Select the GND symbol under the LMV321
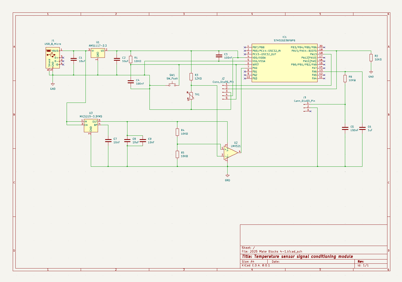This screenshot has width=402, height=282. tap(228, 176)
